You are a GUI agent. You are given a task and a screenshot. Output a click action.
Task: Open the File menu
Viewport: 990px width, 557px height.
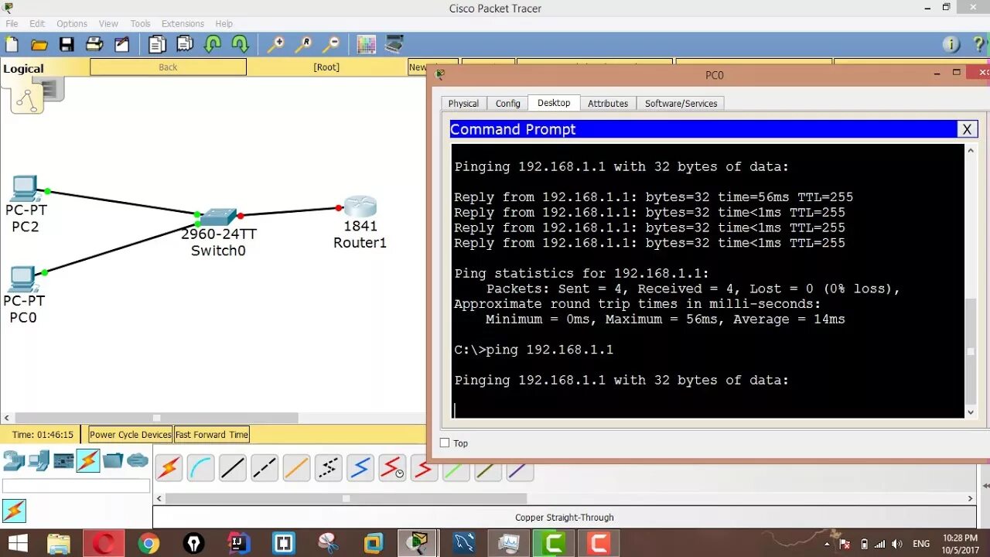point(12,24)
